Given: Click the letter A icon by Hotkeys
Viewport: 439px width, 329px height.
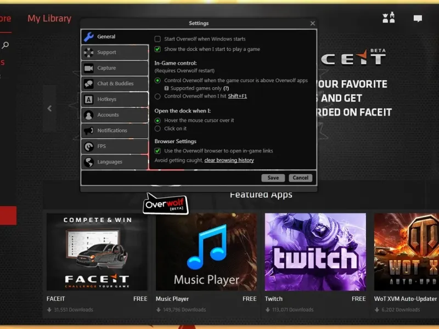Looking at the screenshot, I should (x=89, y=99).
